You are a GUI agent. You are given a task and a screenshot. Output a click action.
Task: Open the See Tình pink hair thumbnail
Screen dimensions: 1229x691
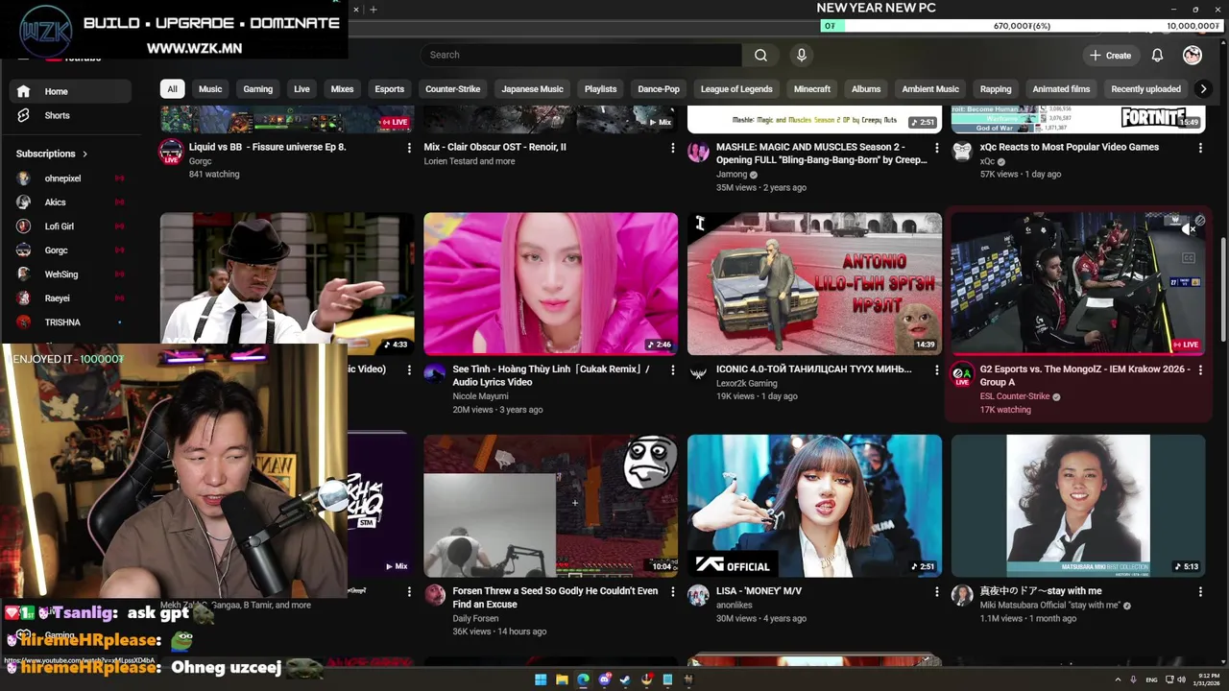point(550,283)
